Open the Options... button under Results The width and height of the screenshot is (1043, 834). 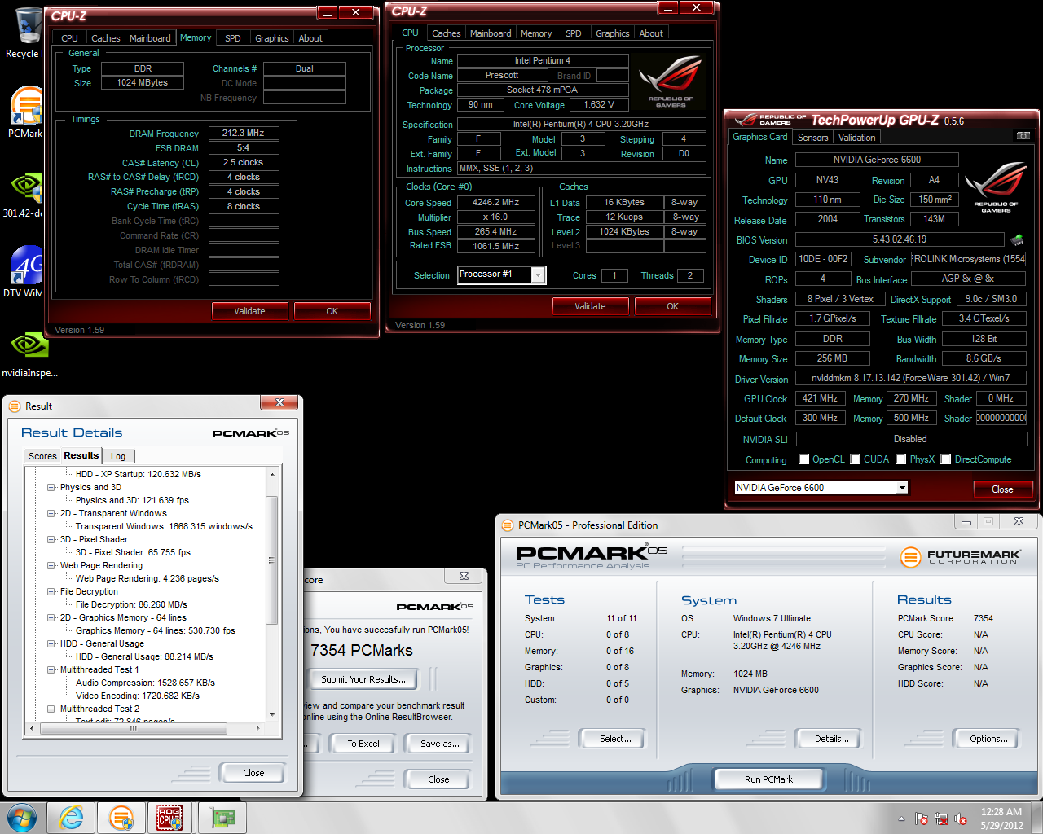click(x=988, y=739)
